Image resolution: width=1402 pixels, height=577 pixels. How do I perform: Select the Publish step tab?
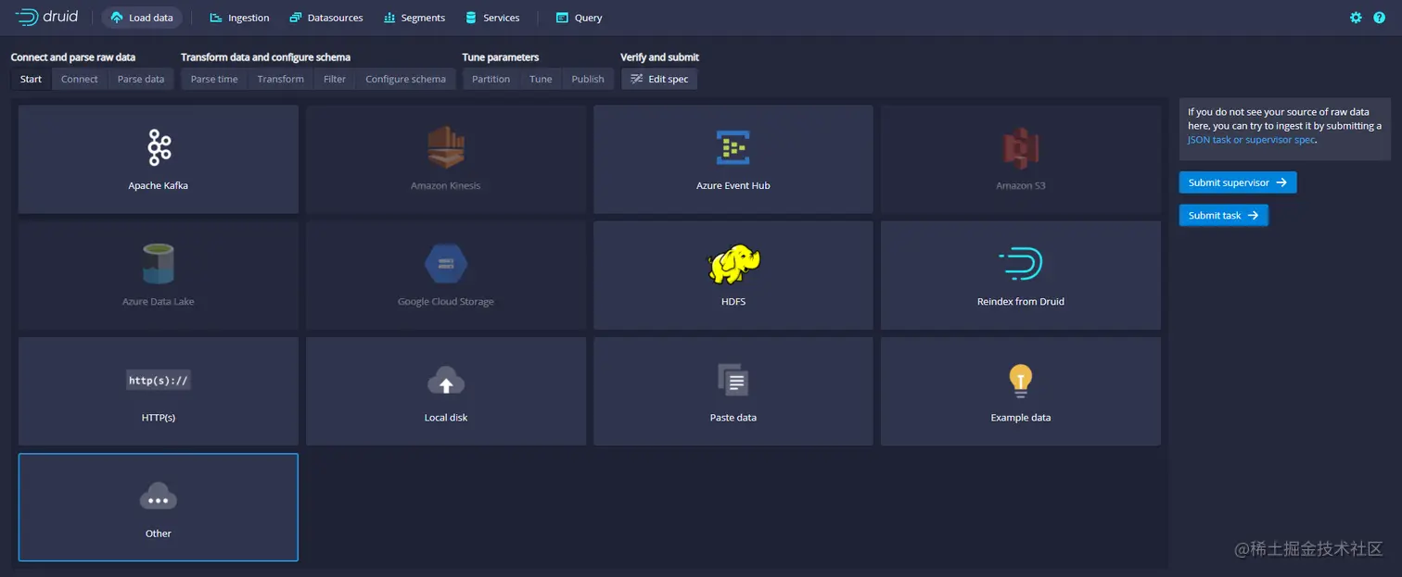click(588, 79)
